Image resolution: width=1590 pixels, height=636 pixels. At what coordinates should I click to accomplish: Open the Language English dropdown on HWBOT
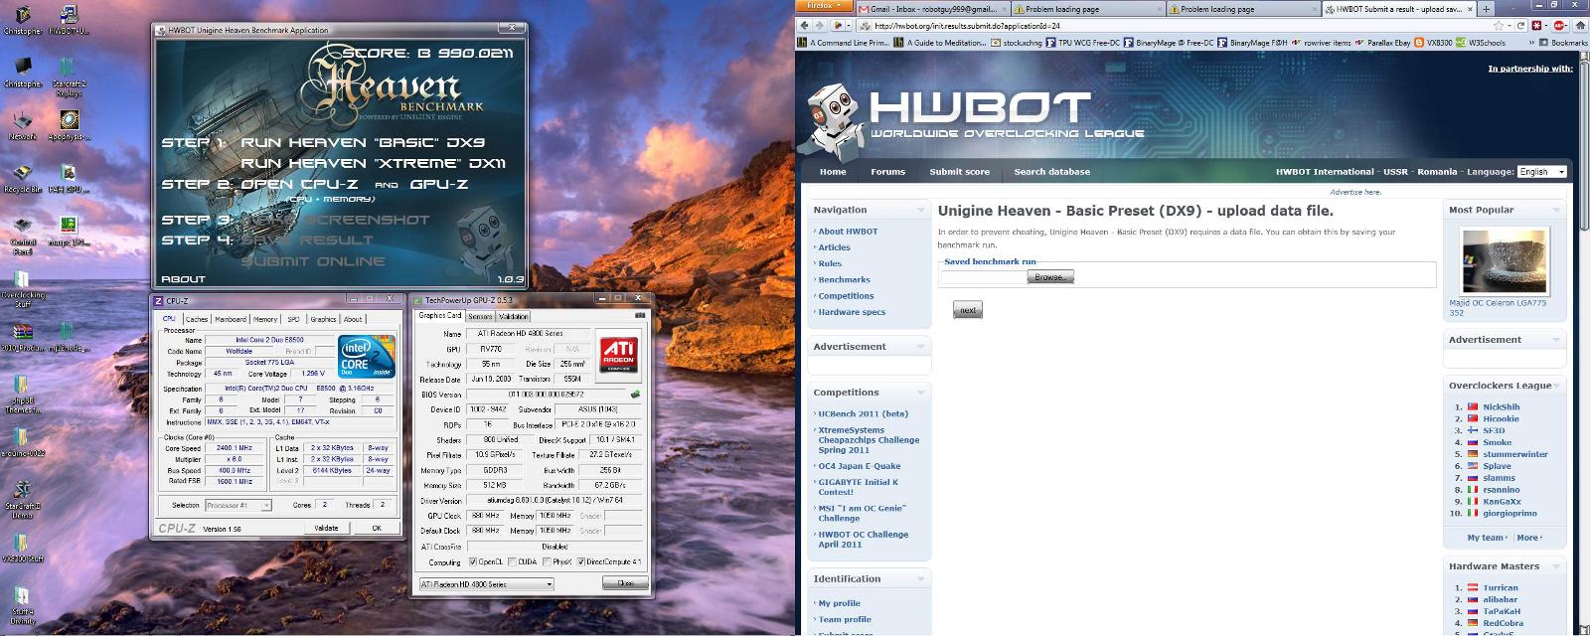coord(1541,172)
